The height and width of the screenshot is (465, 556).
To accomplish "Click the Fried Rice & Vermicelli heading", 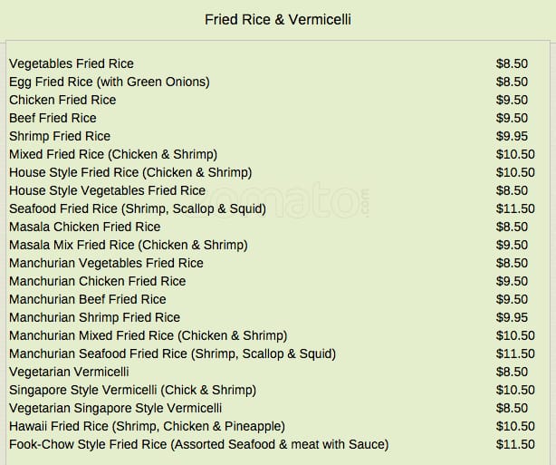I will (277, 19).
